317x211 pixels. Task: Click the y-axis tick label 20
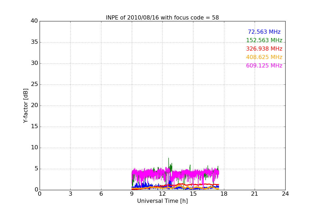coord(34,105)
